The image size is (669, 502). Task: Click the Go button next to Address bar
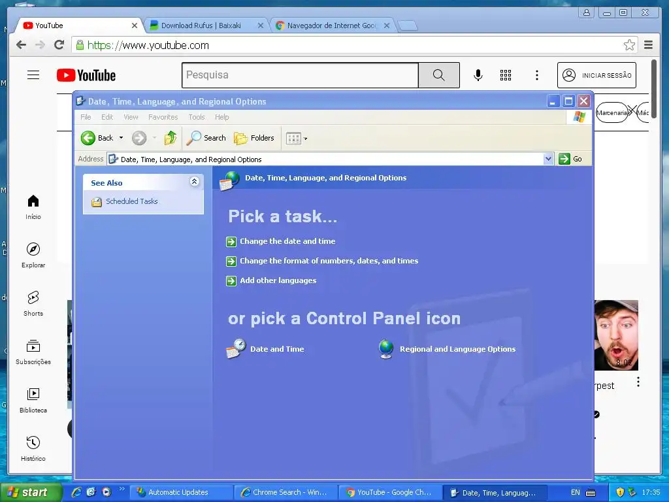tap(570, 159)
